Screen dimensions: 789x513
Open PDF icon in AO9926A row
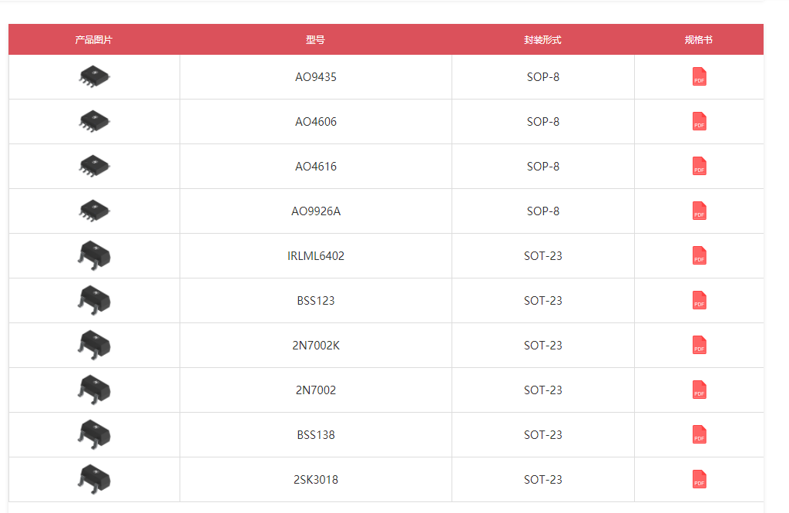(x=699, y=211)
